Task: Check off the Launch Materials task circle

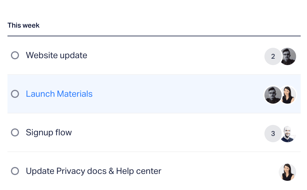Action: [x=15, y=94]
